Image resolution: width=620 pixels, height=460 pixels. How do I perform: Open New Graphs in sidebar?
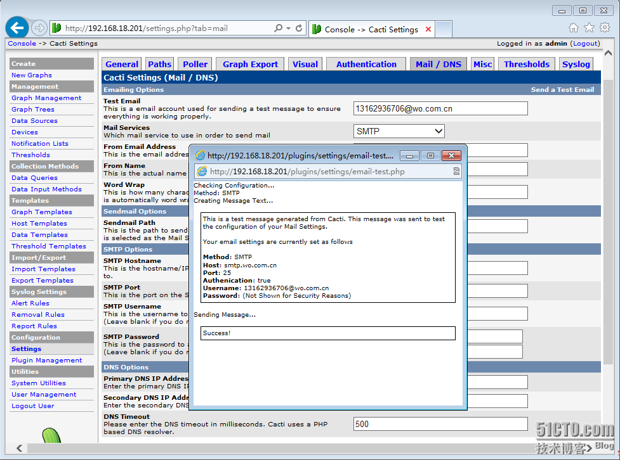[x=32, y=75]
